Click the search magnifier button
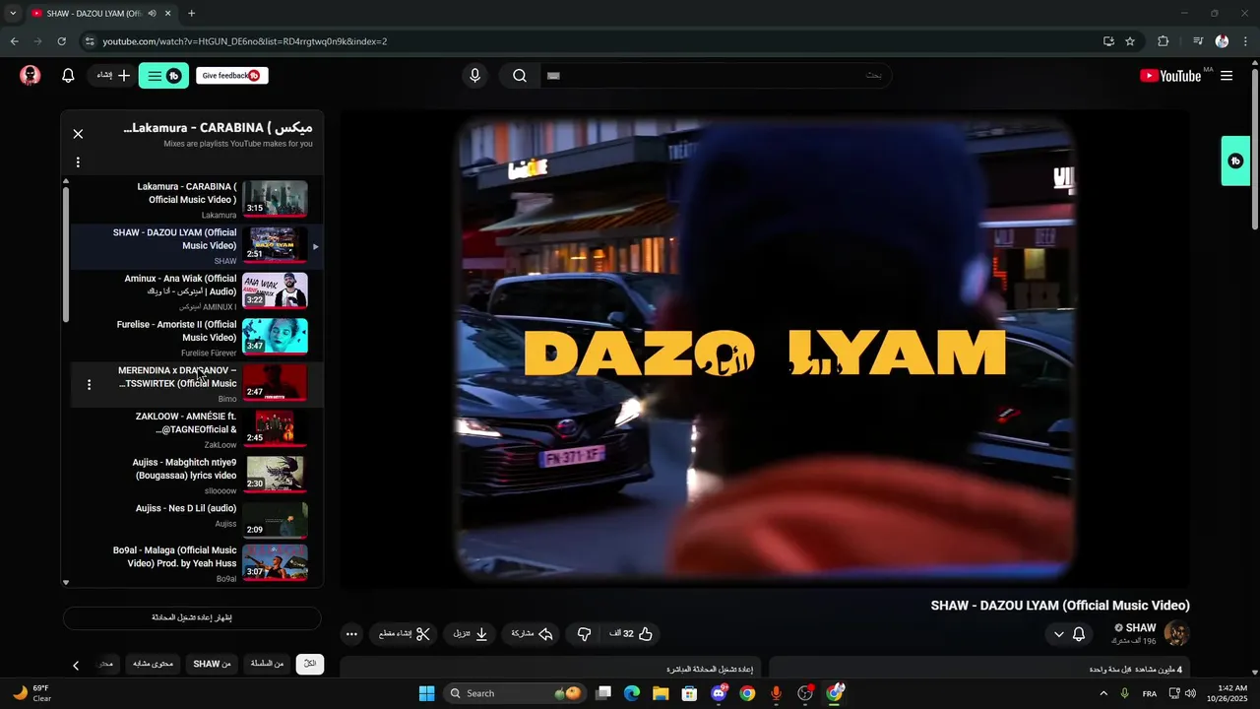Image resolution: width=1260 pixels, height=709 pixels. pyautogui.click(x=520, y=76)
